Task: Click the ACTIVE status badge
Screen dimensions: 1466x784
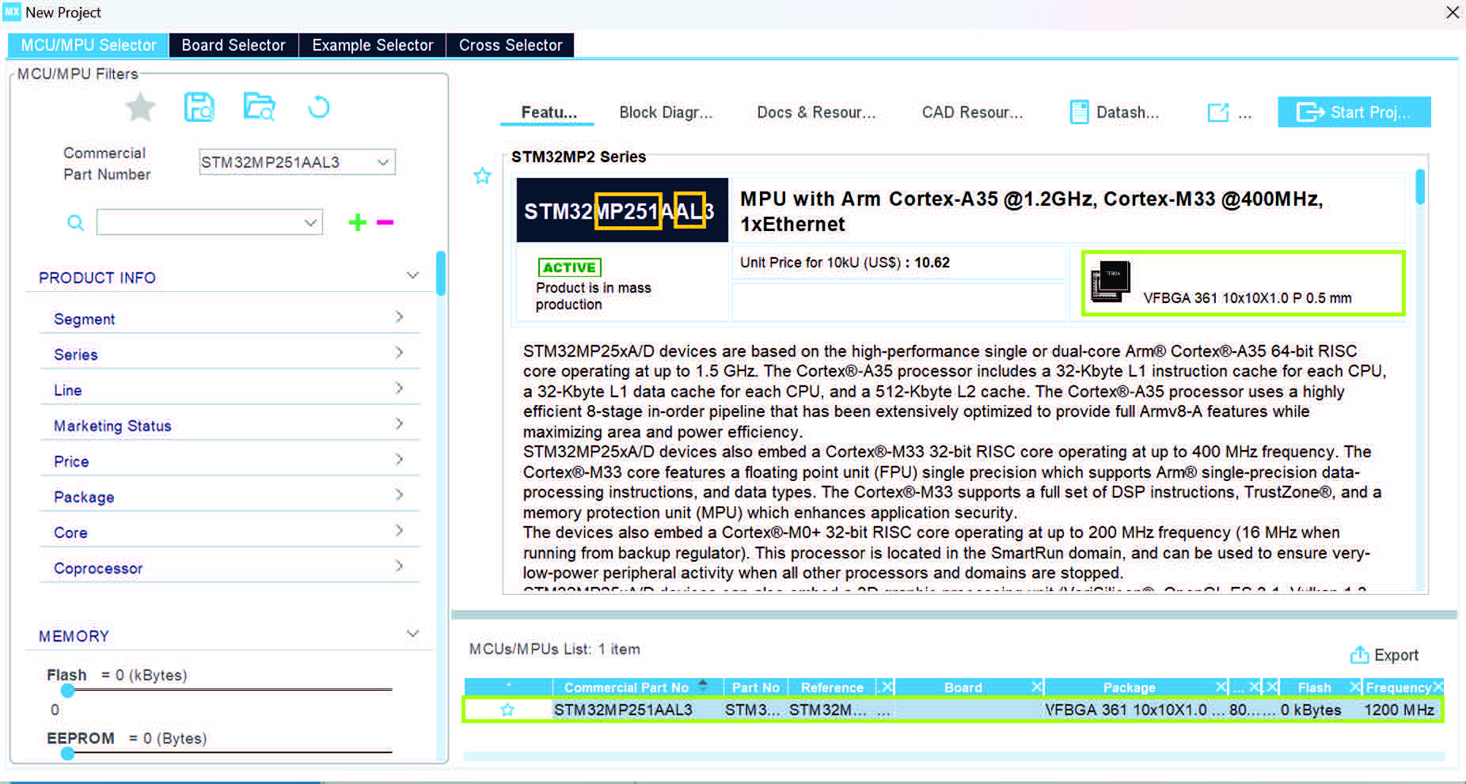Action: click(x=569, y=267)
